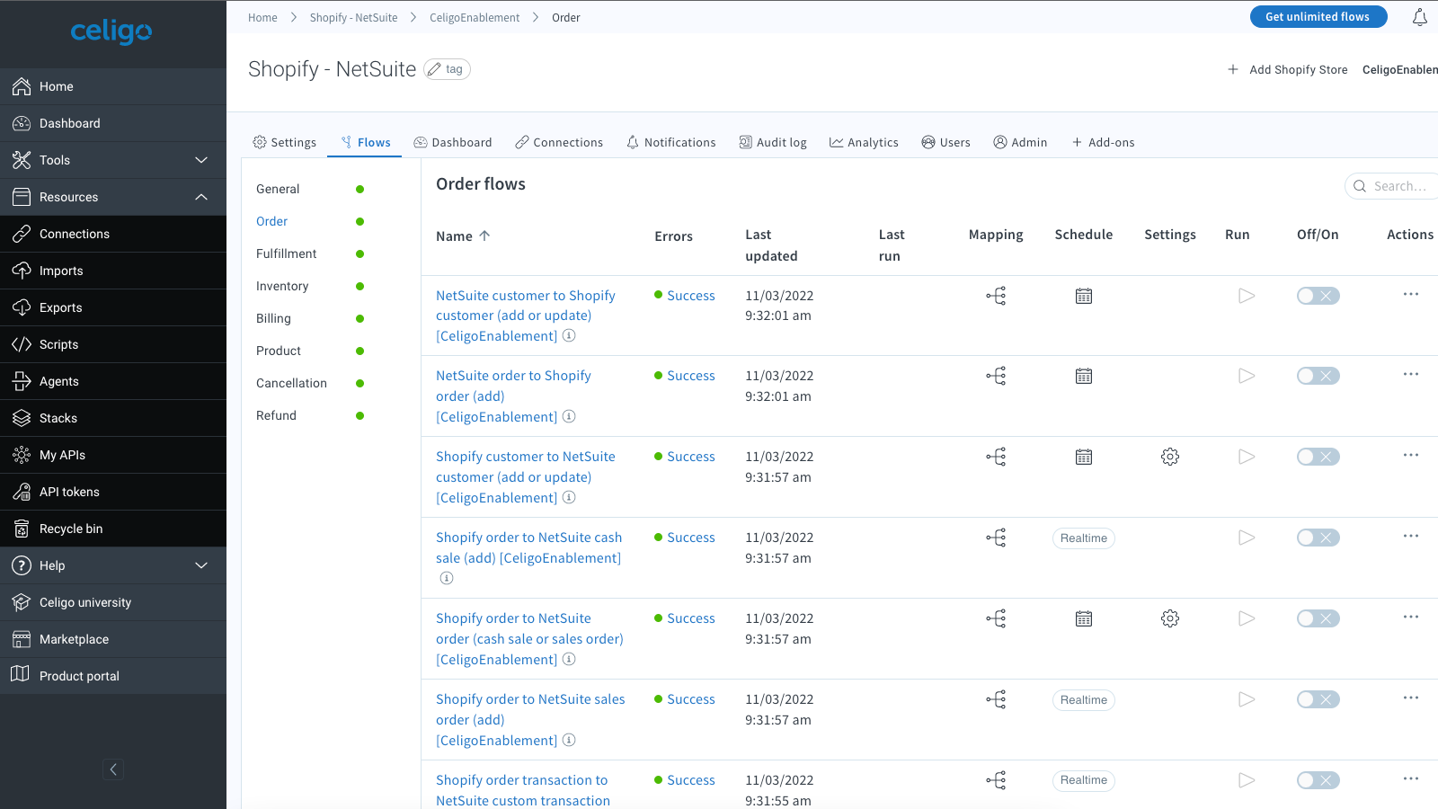Collapse the Resources section in sidebar
The image size is (1438, 809).
click(113, 197)
